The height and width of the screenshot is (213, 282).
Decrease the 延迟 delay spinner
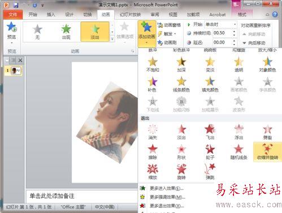click(x=234, y=44)
